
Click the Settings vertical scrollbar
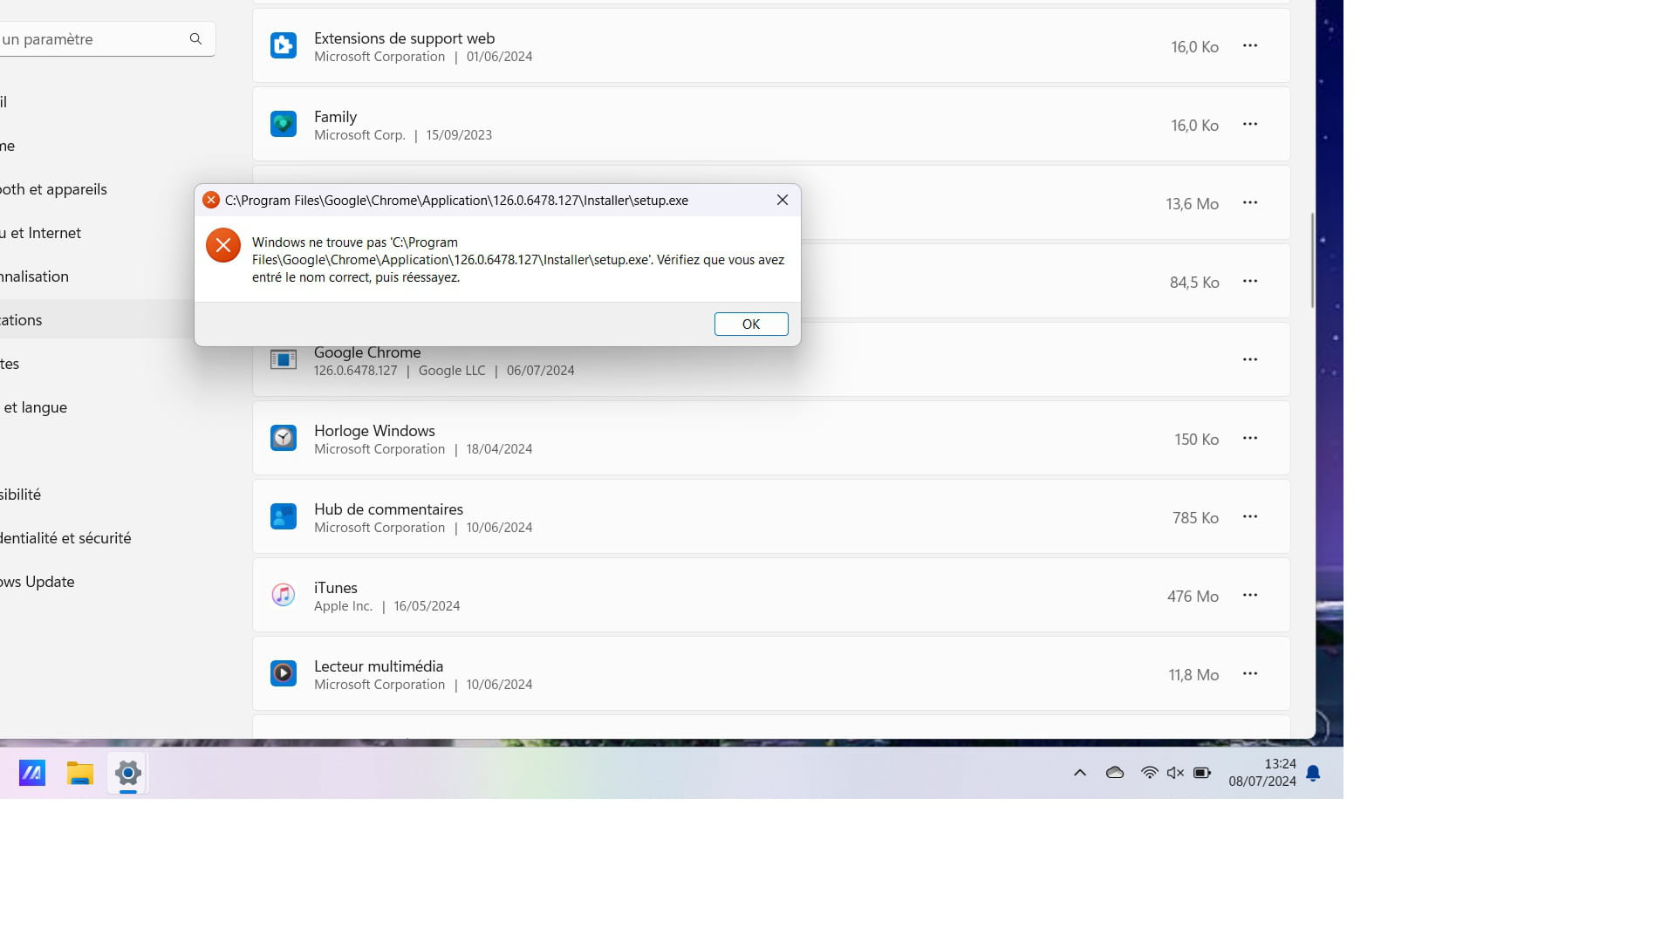tap(1311, 260)
